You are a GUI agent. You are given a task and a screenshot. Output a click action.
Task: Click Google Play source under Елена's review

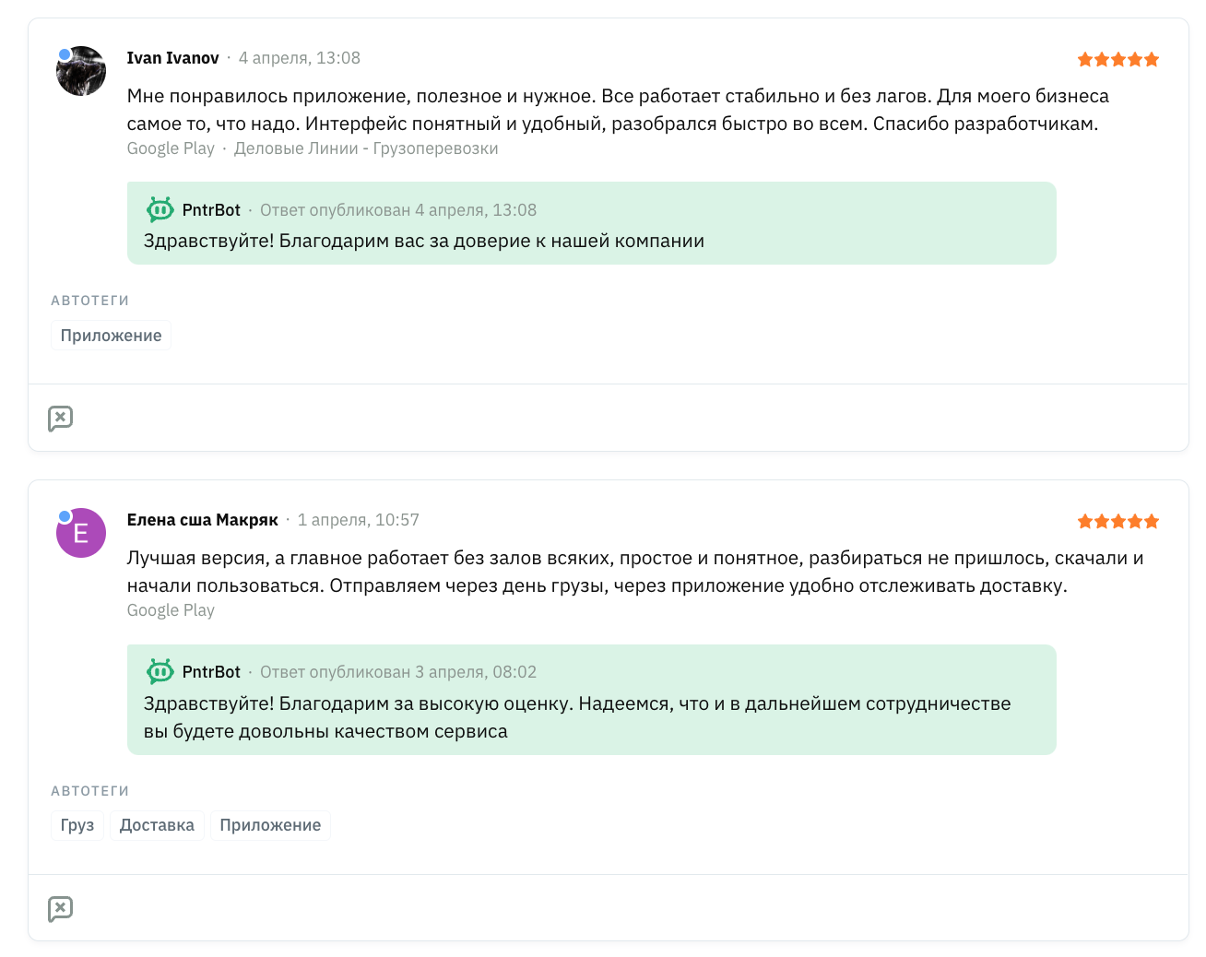coord(171,610)
